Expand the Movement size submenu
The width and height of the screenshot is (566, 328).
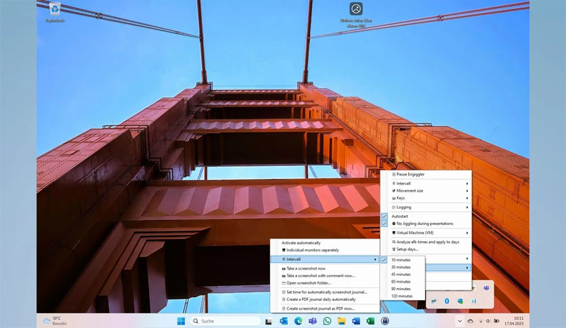coord(426,190)
